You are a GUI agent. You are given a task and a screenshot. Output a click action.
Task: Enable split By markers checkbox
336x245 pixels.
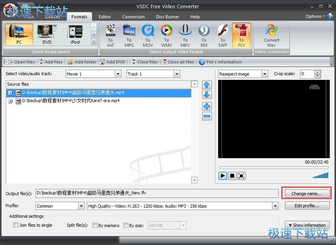coord(95,225)
